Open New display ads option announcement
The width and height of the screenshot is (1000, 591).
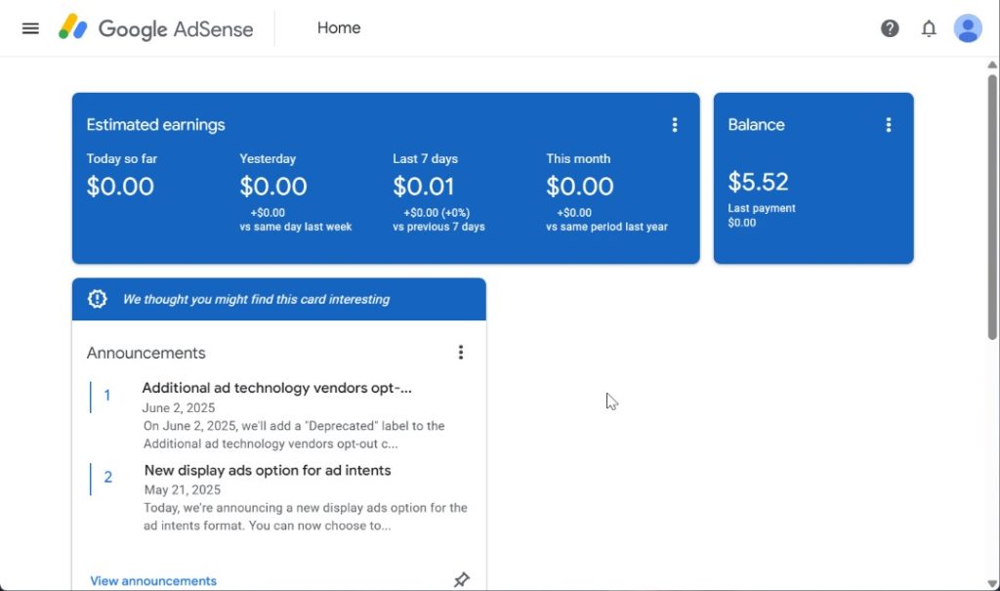pyautogui.click(x=268, y=470)
